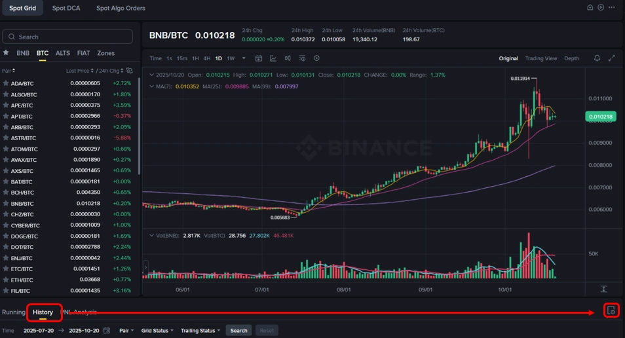Switch to Spot DCA tab

66,8
